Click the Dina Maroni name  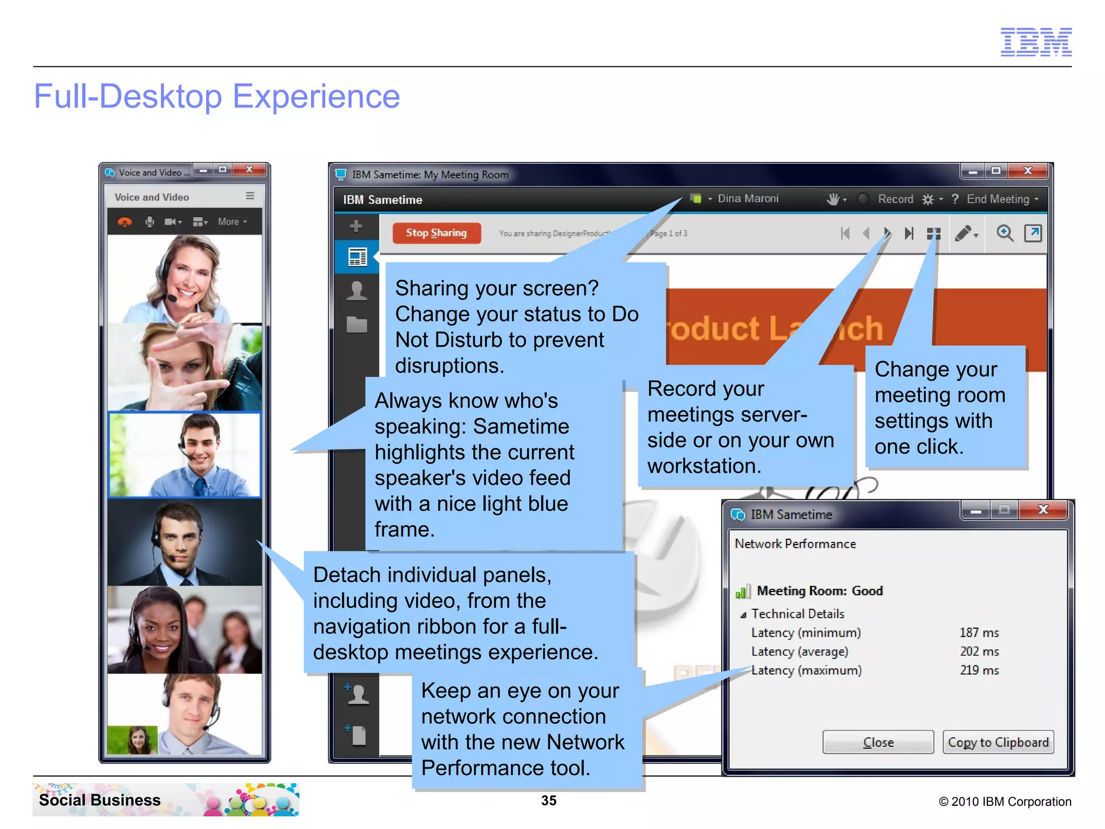coord(748,199)
